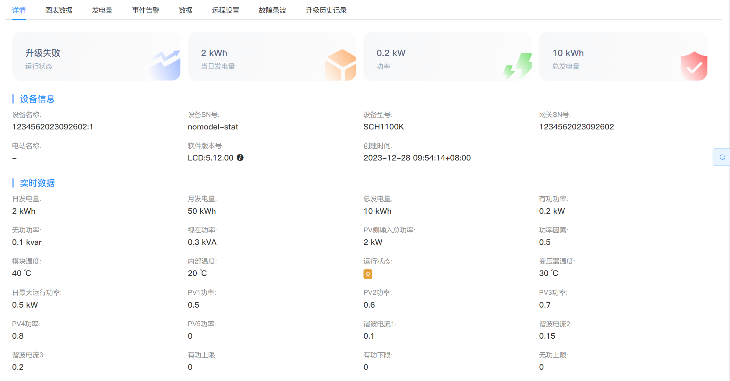Select reactive power 0.1 kvar

pyautogui.click(x=27, y=242)
